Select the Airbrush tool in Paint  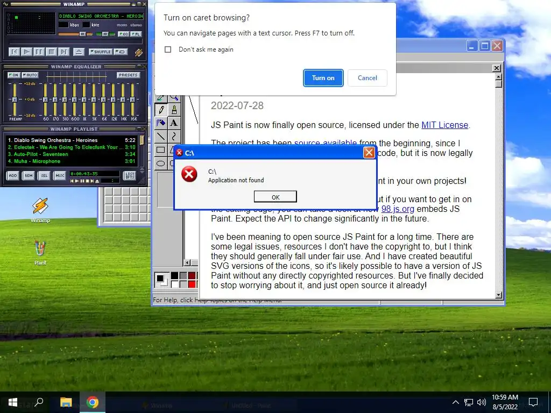pyautogui.click(x=161, y=123)
